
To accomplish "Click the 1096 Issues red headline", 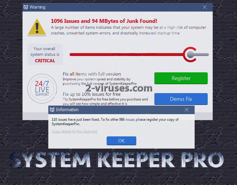I will (104, 21).
